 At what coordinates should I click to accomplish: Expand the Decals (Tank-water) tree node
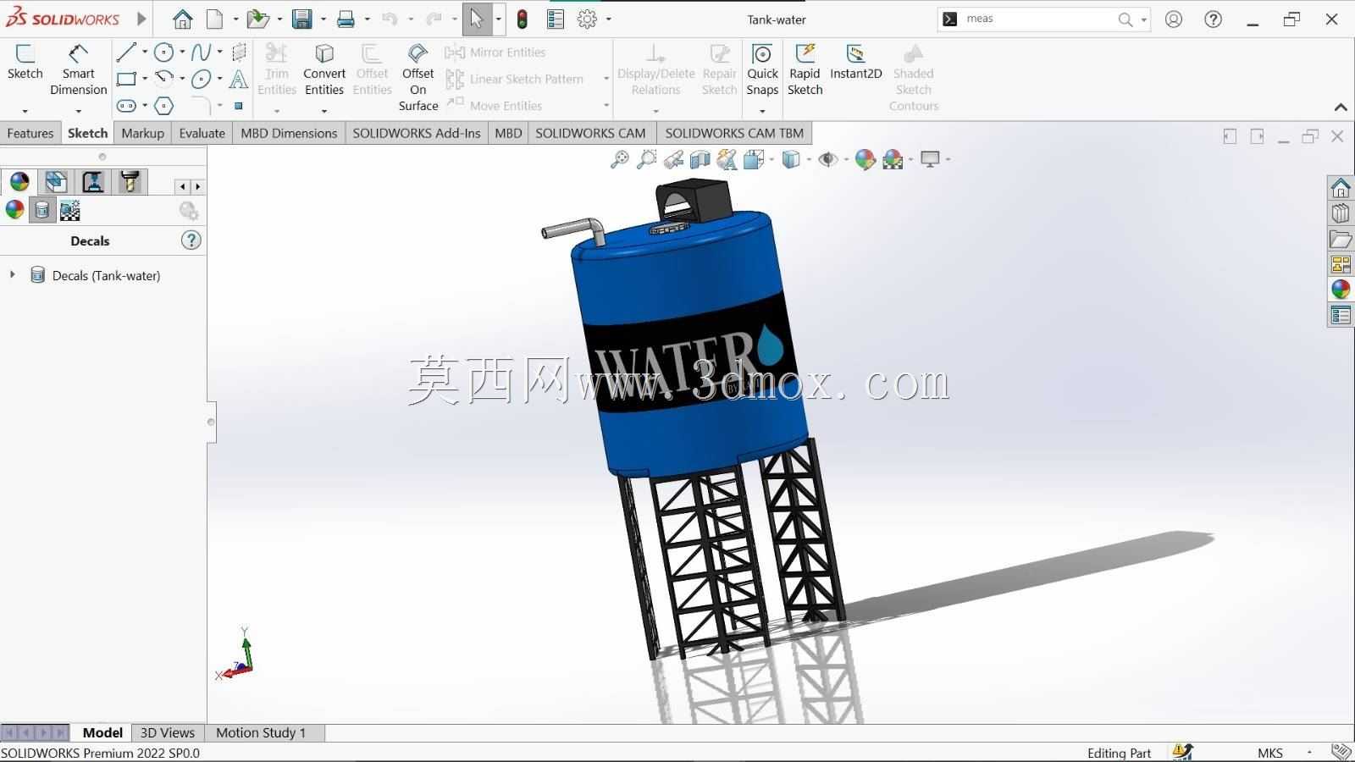pyautogui.click(x=12, y=274)
